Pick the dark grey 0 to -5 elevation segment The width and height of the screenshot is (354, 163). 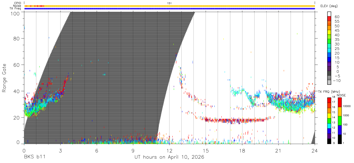coord(329,74)
